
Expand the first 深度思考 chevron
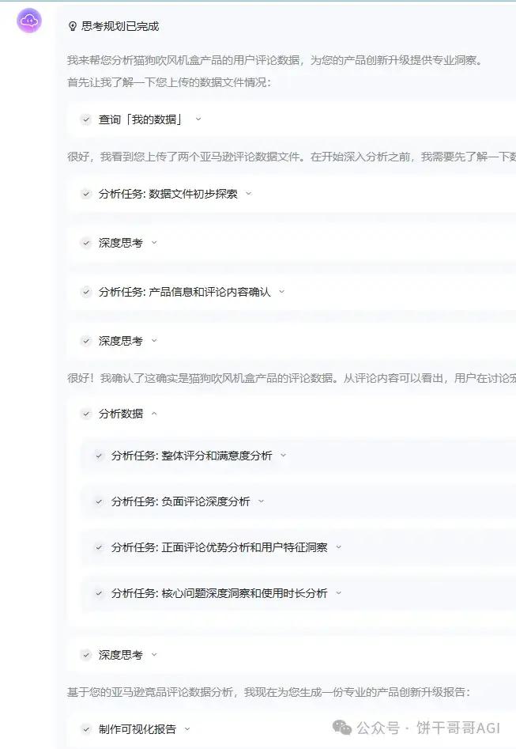point(154,243)
